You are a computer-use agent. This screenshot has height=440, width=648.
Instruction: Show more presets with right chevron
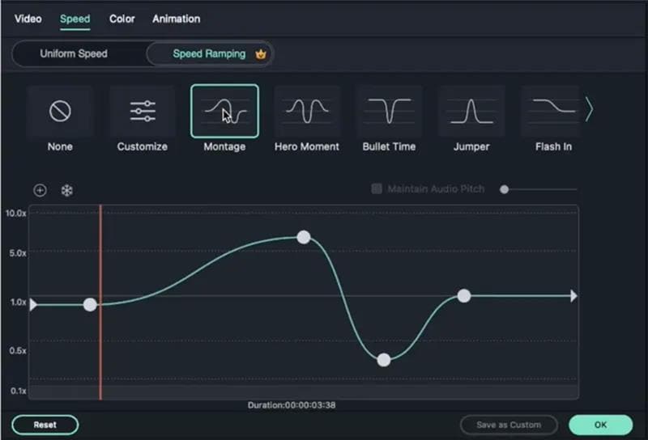point(590,110)
